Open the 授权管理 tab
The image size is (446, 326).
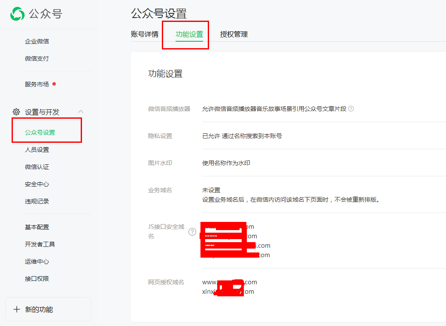[234, 34]
